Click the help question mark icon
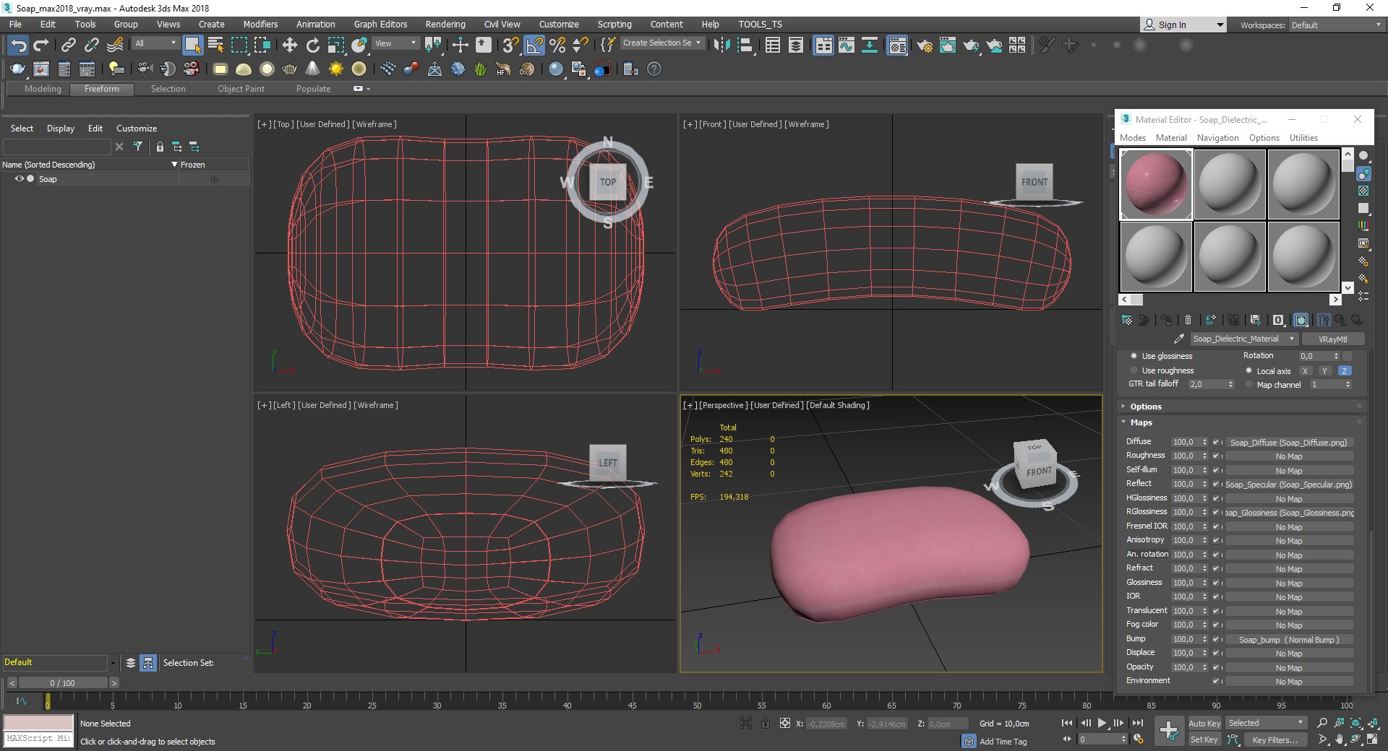 [x=654, y=69]
